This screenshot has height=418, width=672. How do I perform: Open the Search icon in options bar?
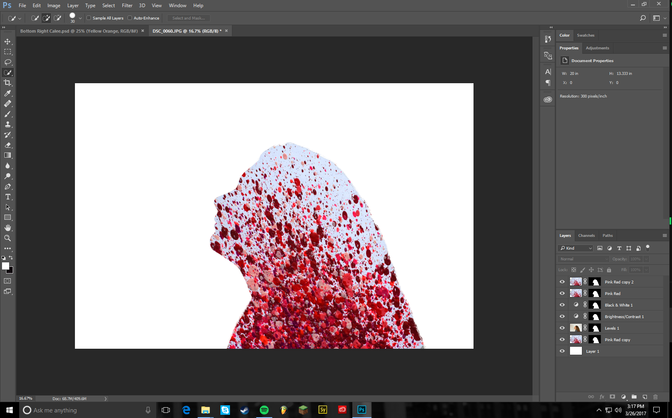click(x=643, y=18)
